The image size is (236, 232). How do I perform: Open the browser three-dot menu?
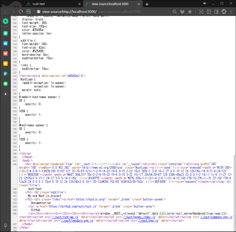coord(231,12)
